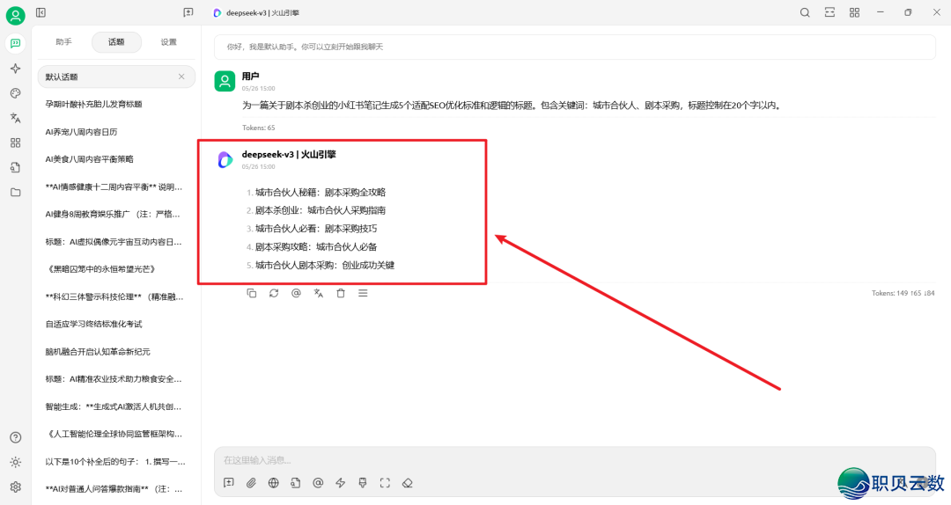Switch to the 设置 tab

[168, 41]
